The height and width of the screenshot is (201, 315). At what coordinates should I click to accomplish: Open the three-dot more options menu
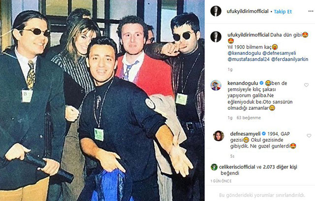311,11
